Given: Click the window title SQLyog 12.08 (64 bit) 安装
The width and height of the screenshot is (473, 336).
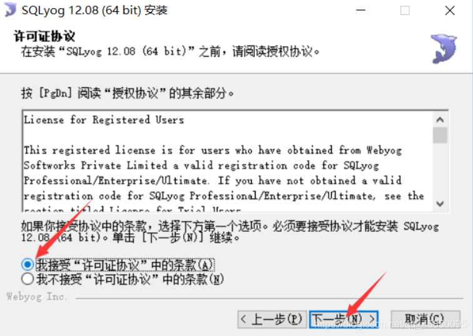Looking at the screenshot, I should point(94,10).
